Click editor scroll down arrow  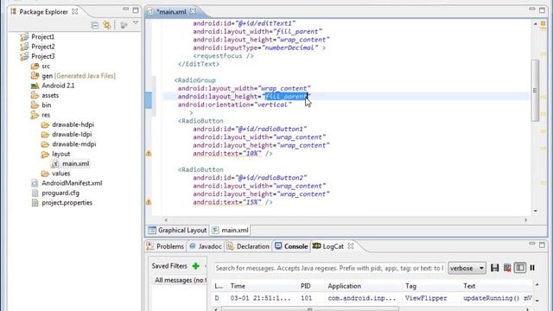tap(535, 211)
